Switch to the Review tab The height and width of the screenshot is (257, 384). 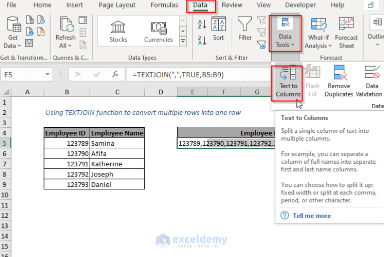[232, 5]
